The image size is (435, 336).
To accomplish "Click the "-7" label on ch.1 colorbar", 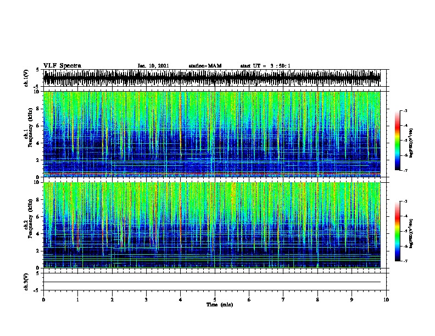I will coord(405,170).
